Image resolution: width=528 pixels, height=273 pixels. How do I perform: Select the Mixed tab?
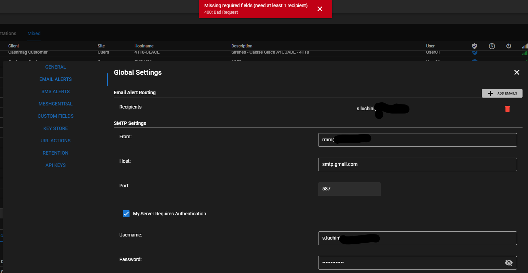[x=33, y=33]
